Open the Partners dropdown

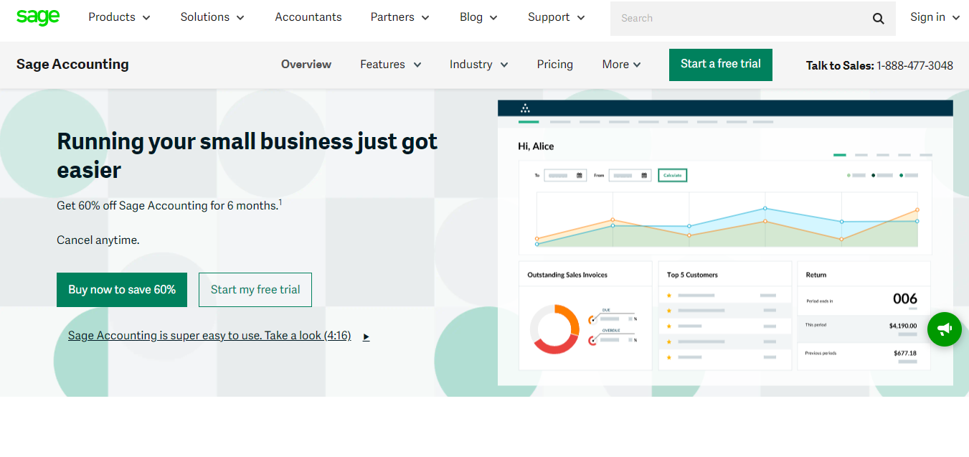click(x=400, y=17)
